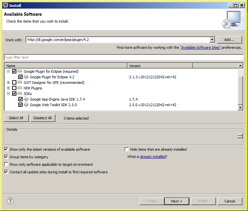Enable Show only software applicable to target environment

[6, 164]
